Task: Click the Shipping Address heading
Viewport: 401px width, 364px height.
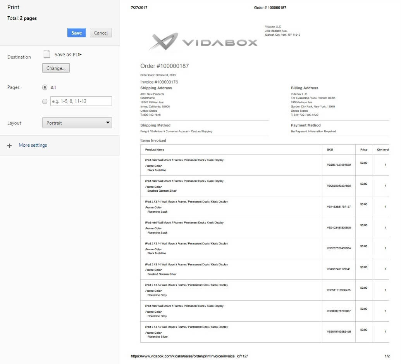Action: click(x=156, y=88)
